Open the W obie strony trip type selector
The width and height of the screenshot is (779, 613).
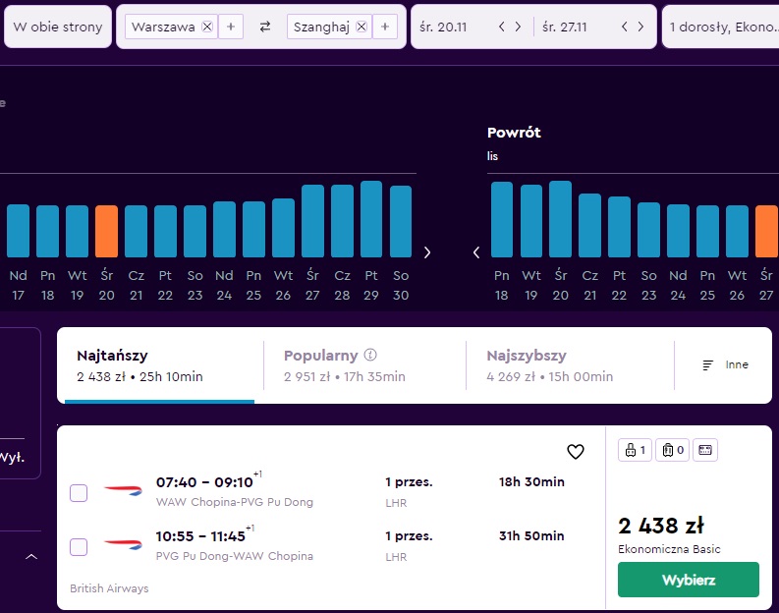(x=58, y=27)
